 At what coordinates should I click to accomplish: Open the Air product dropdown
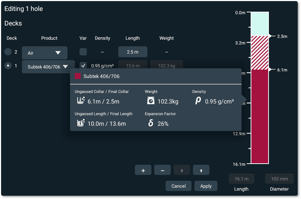(x=45, y=53)
